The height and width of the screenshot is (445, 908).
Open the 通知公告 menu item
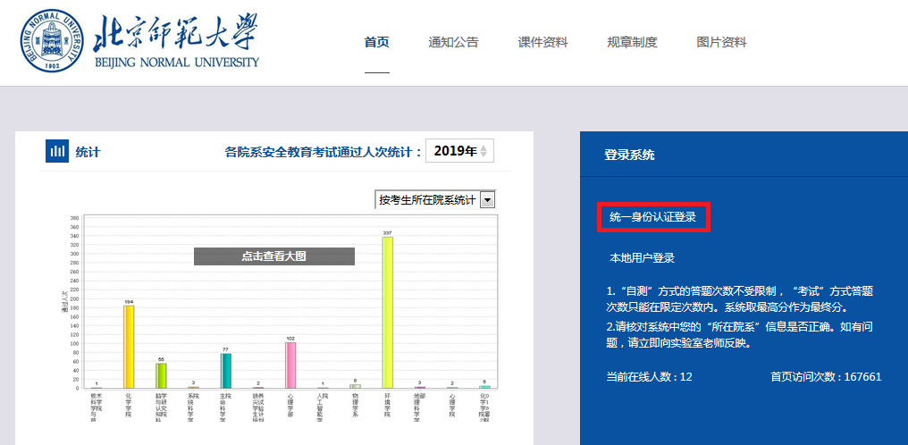pyautogui.click(x=453, y=42)
